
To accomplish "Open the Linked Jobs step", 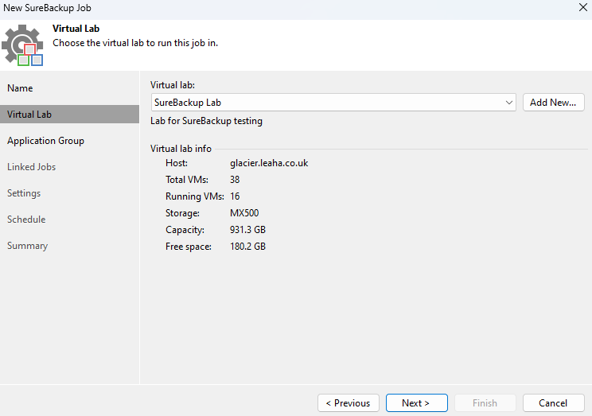I will (31, 167).
